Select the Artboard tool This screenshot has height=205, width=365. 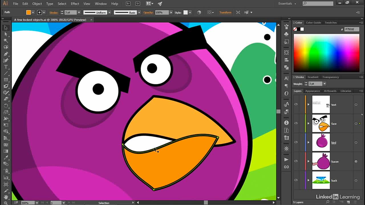click(x=6, y=184)
